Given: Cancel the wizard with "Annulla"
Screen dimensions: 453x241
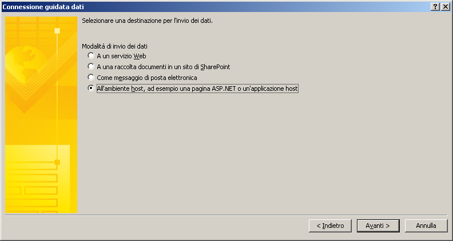Looking at the screenshot, I should (x=426, y=226).
